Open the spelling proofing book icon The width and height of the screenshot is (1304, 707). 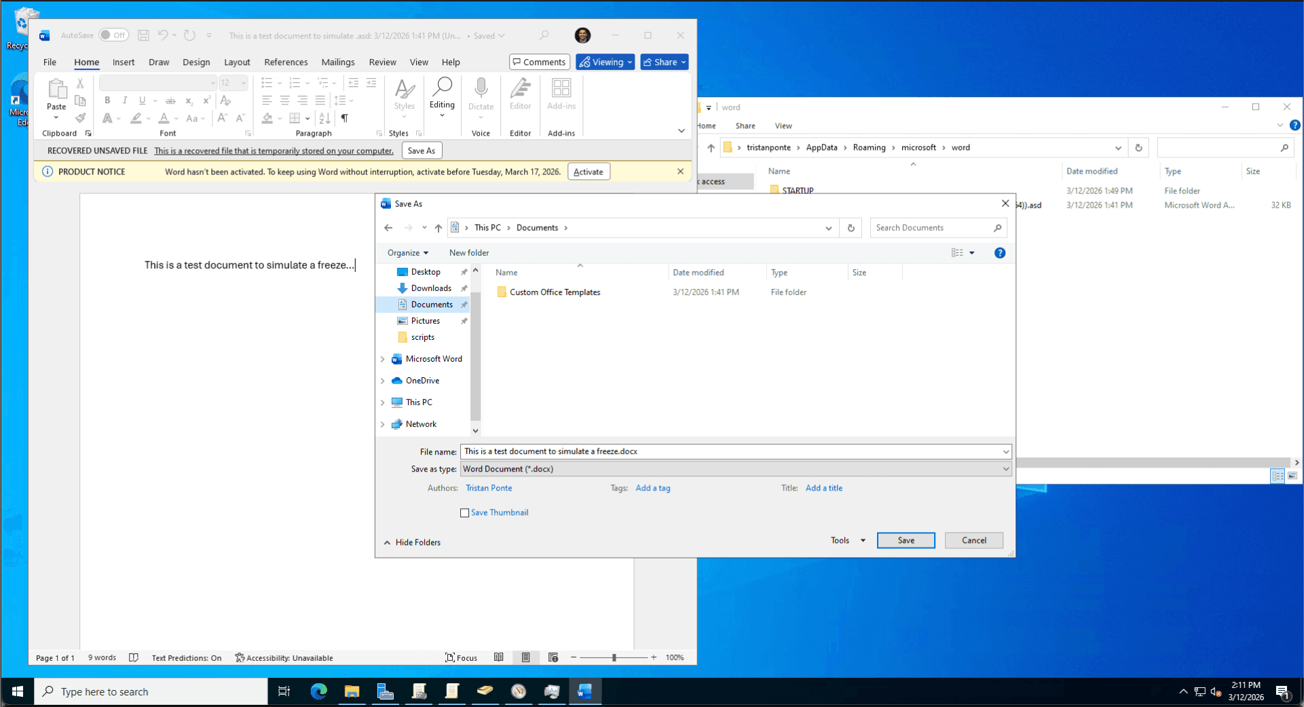(x=134, y=657)
